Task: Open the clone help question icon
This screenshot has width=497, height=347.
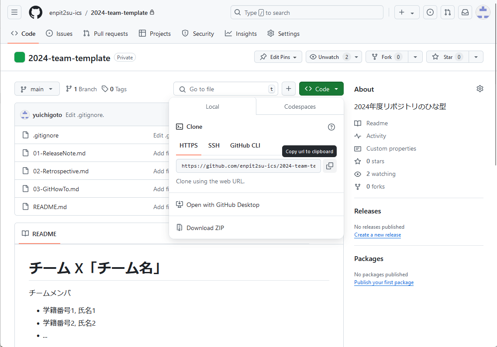Action: coord(331,127)
